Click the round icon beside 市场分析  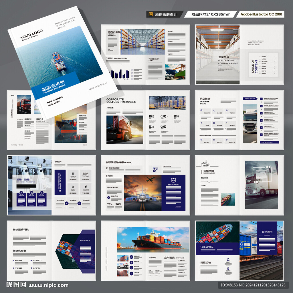[x=131, y=268]
